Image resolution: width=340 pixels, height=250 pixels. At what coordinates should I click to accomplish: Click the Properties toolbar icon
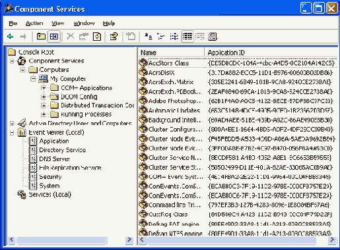(x=84, y=36)
